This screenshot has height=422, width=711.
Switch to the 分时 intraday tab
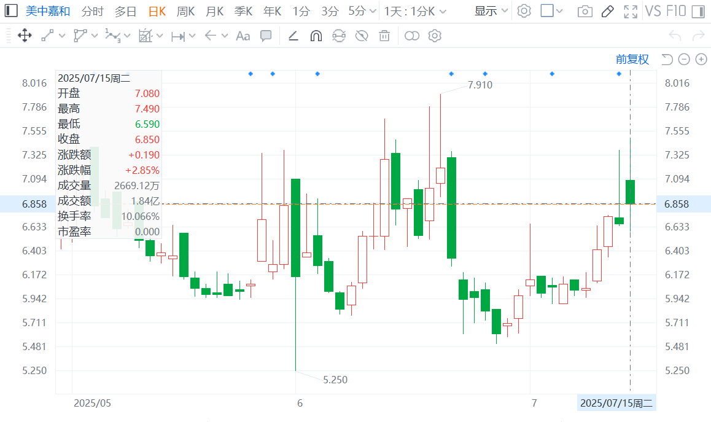coord(92,11)
